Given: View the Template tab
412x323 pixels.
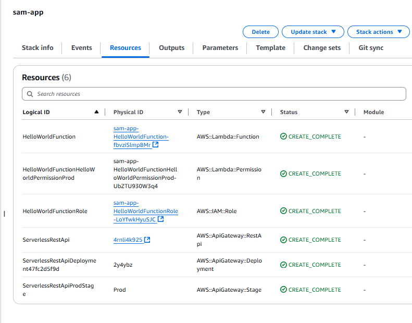Looking at the screenshot, I should (x=271, y=48).
